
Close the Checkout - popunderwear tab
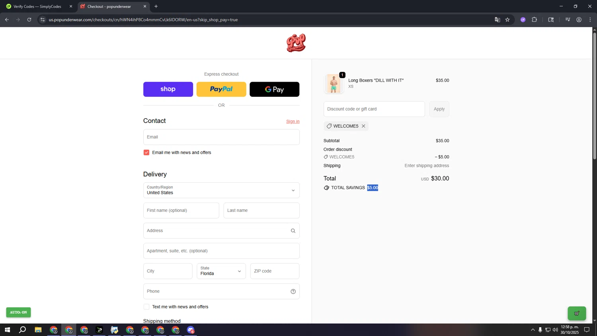145,6
